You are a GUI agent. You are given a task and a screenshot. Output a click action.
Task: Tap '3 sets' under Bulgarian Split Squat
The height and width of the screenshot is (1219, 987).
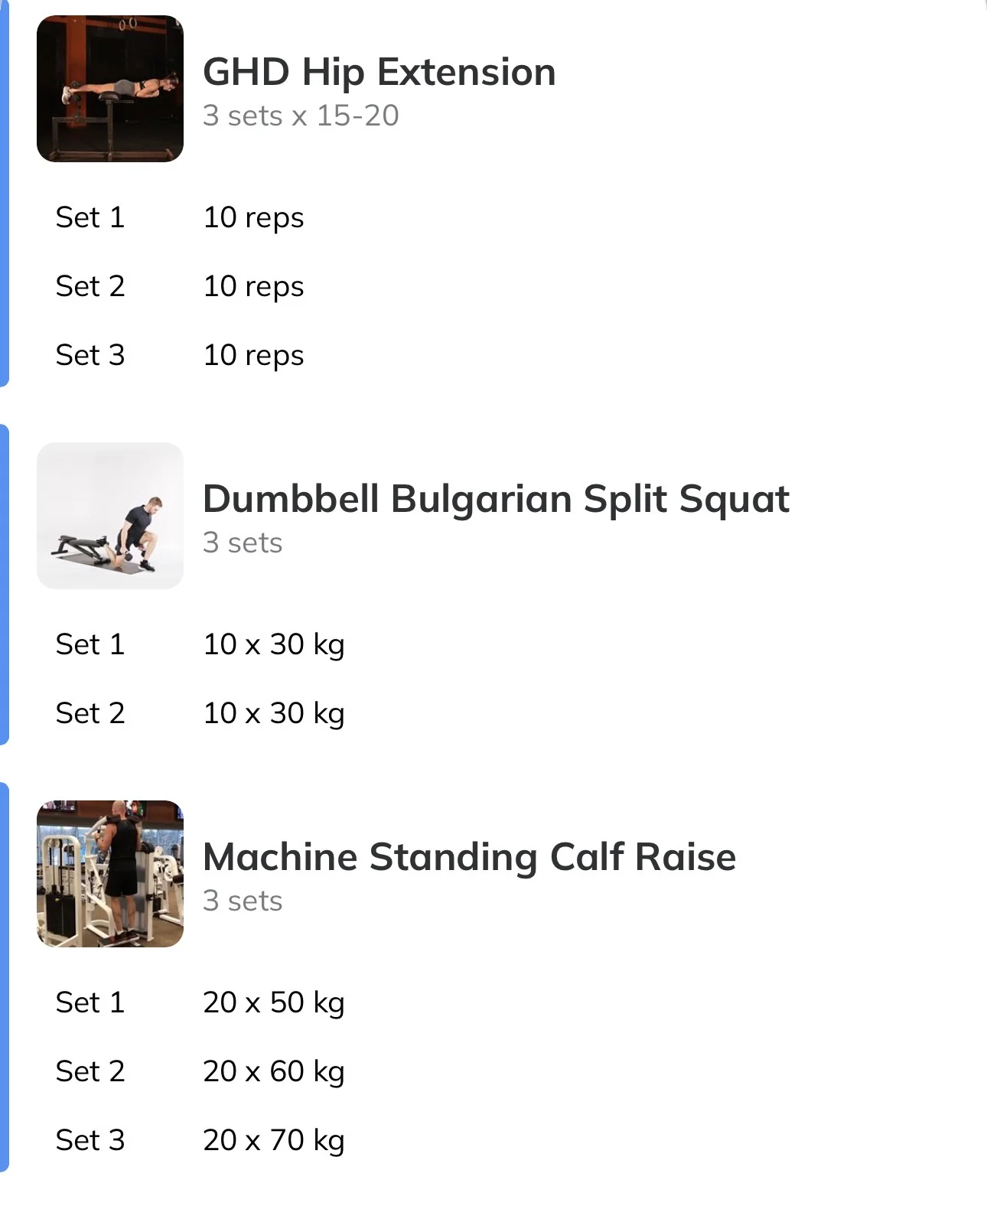(x=243, y=543)
